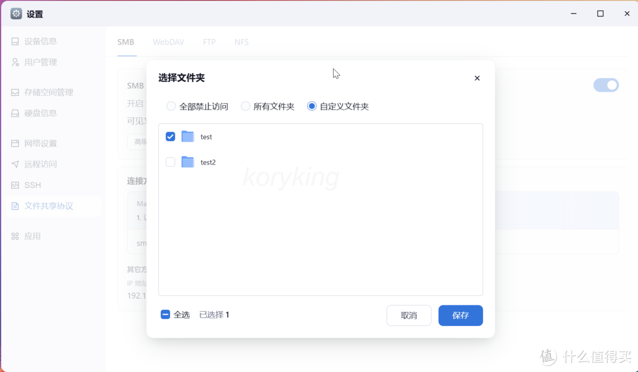Viewport: 638px width, 372px height.
Task: Close the 选择文件夹 dialog with the X
Action: (477, 78)
